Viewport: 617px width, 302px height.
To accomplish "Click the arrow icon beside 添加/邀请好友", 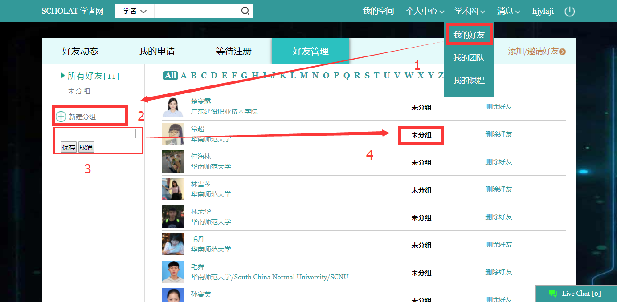I will 563,52.
